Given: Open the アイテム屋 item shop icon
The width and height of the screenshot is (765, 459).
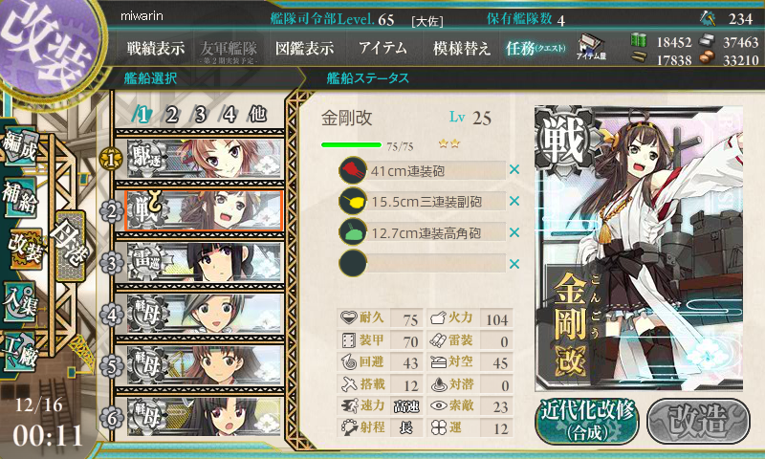Looking at the screenshot, I should coord(591,48).
